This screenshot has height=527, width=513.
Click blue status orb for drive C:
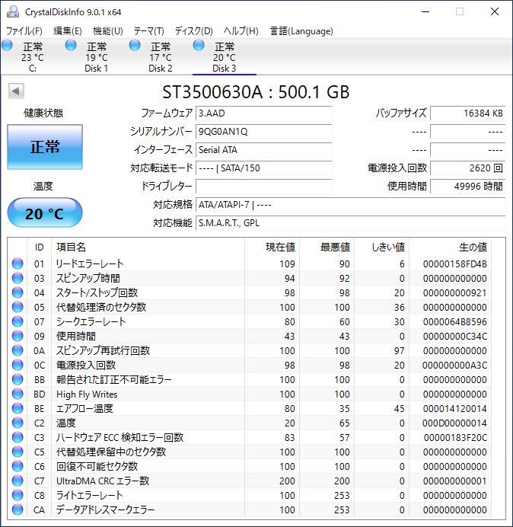(7, 45)
